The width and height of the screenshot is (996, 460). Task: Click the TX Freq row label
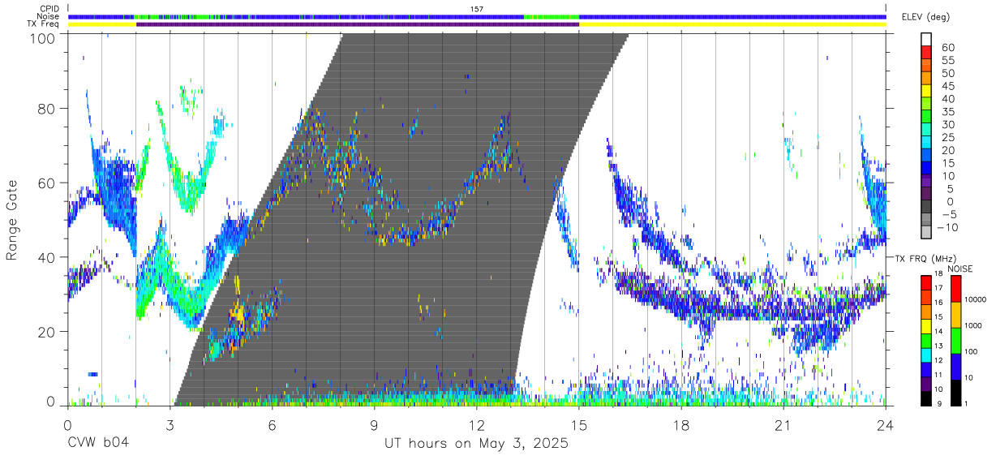coord(43,24)
